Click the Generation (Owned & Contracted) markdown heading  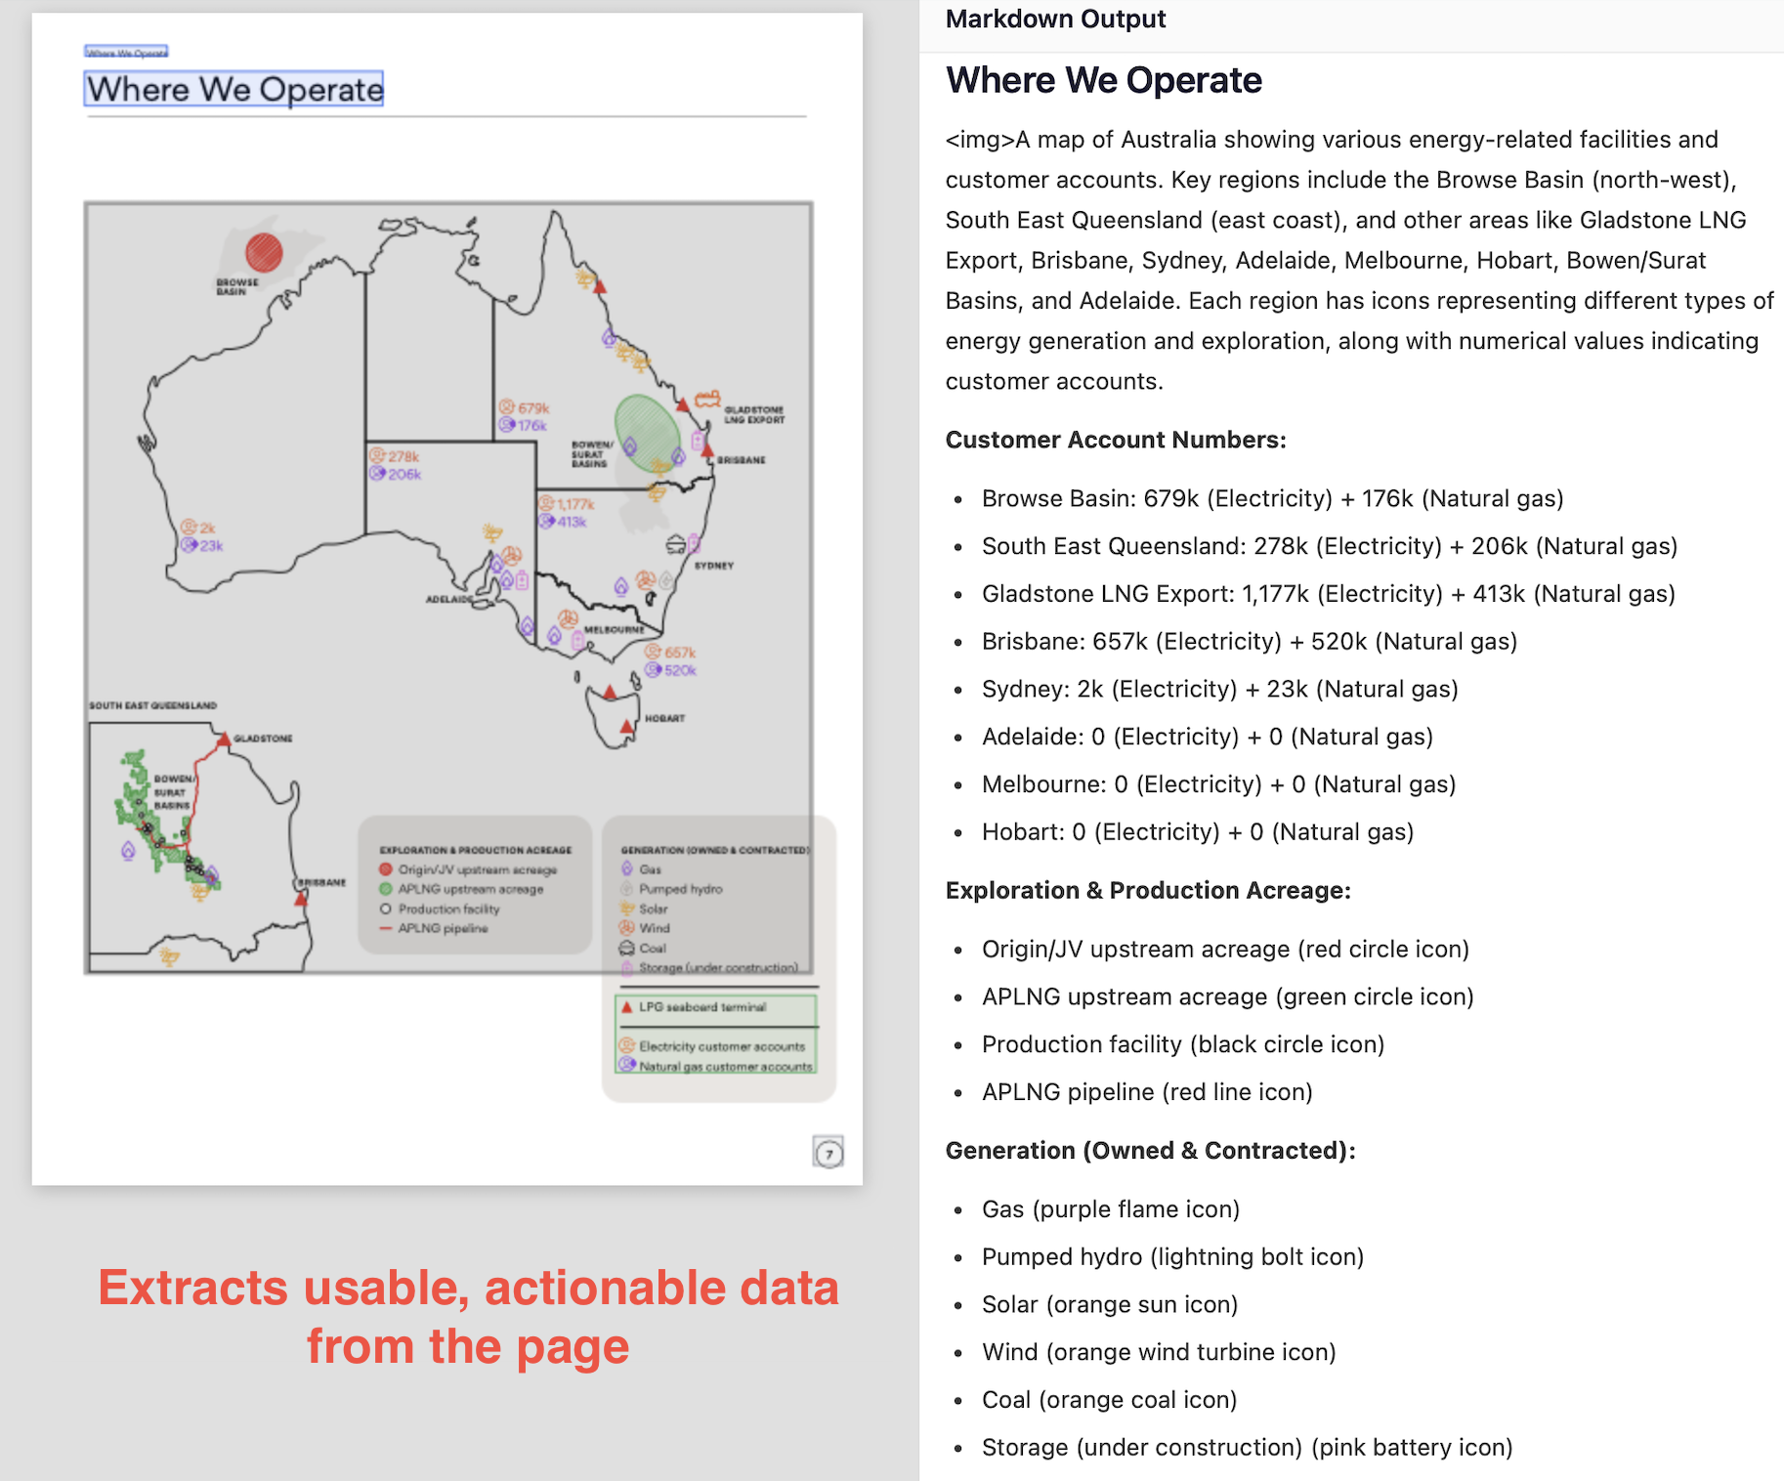coord(1150,1151)
